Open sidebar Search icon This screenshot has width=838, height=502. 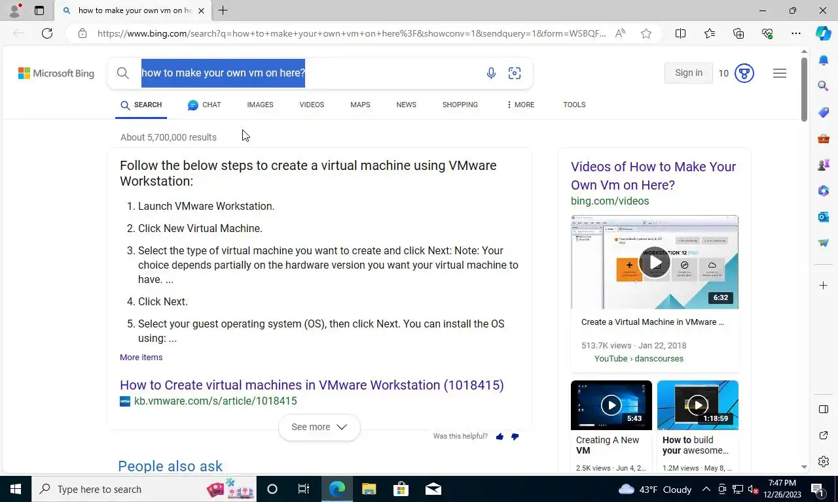coord(824,86)
